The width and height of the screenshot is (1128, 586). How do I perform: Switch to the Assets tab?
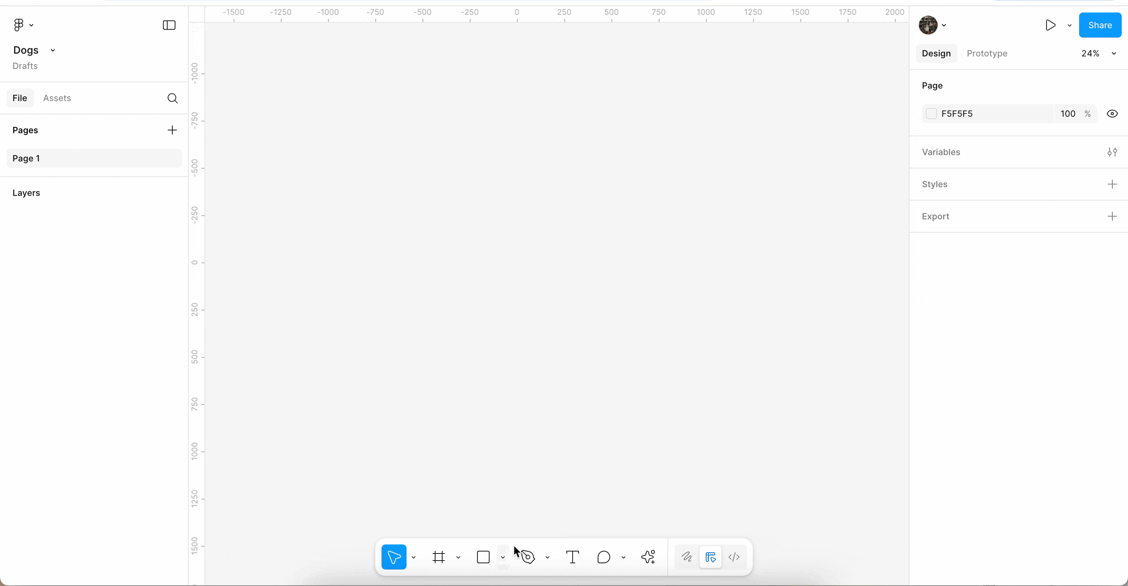point(57,98)
